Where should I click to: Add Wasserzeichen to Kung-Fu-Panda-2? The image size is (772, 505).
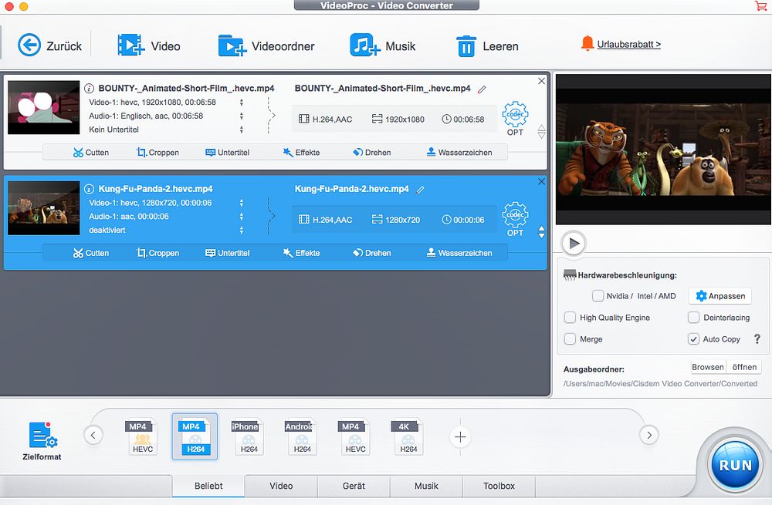pyautogui.click(x=459, y=253)
